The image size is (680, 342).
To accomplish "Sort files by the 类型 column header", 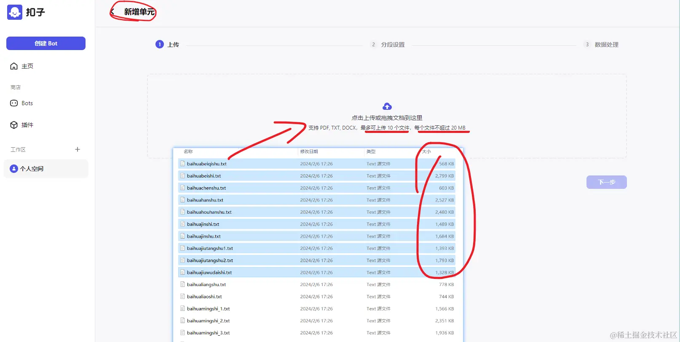I will [x=371, y=151].
